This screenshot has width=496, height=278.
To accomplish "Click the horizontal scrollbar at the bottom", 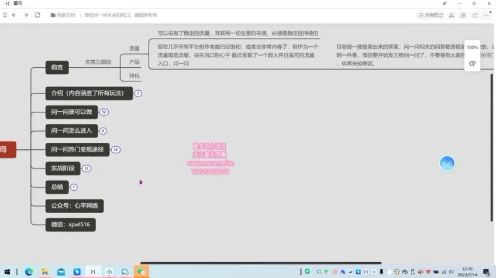I will 260,263.
